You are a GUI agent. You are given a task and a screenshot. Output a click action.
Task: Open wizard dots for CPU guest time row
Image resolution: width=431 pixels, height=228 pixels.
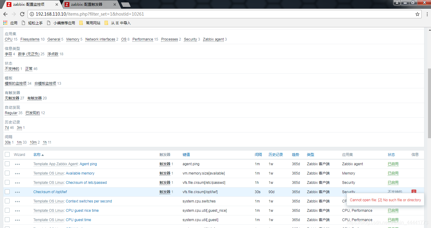click(17, 220)
